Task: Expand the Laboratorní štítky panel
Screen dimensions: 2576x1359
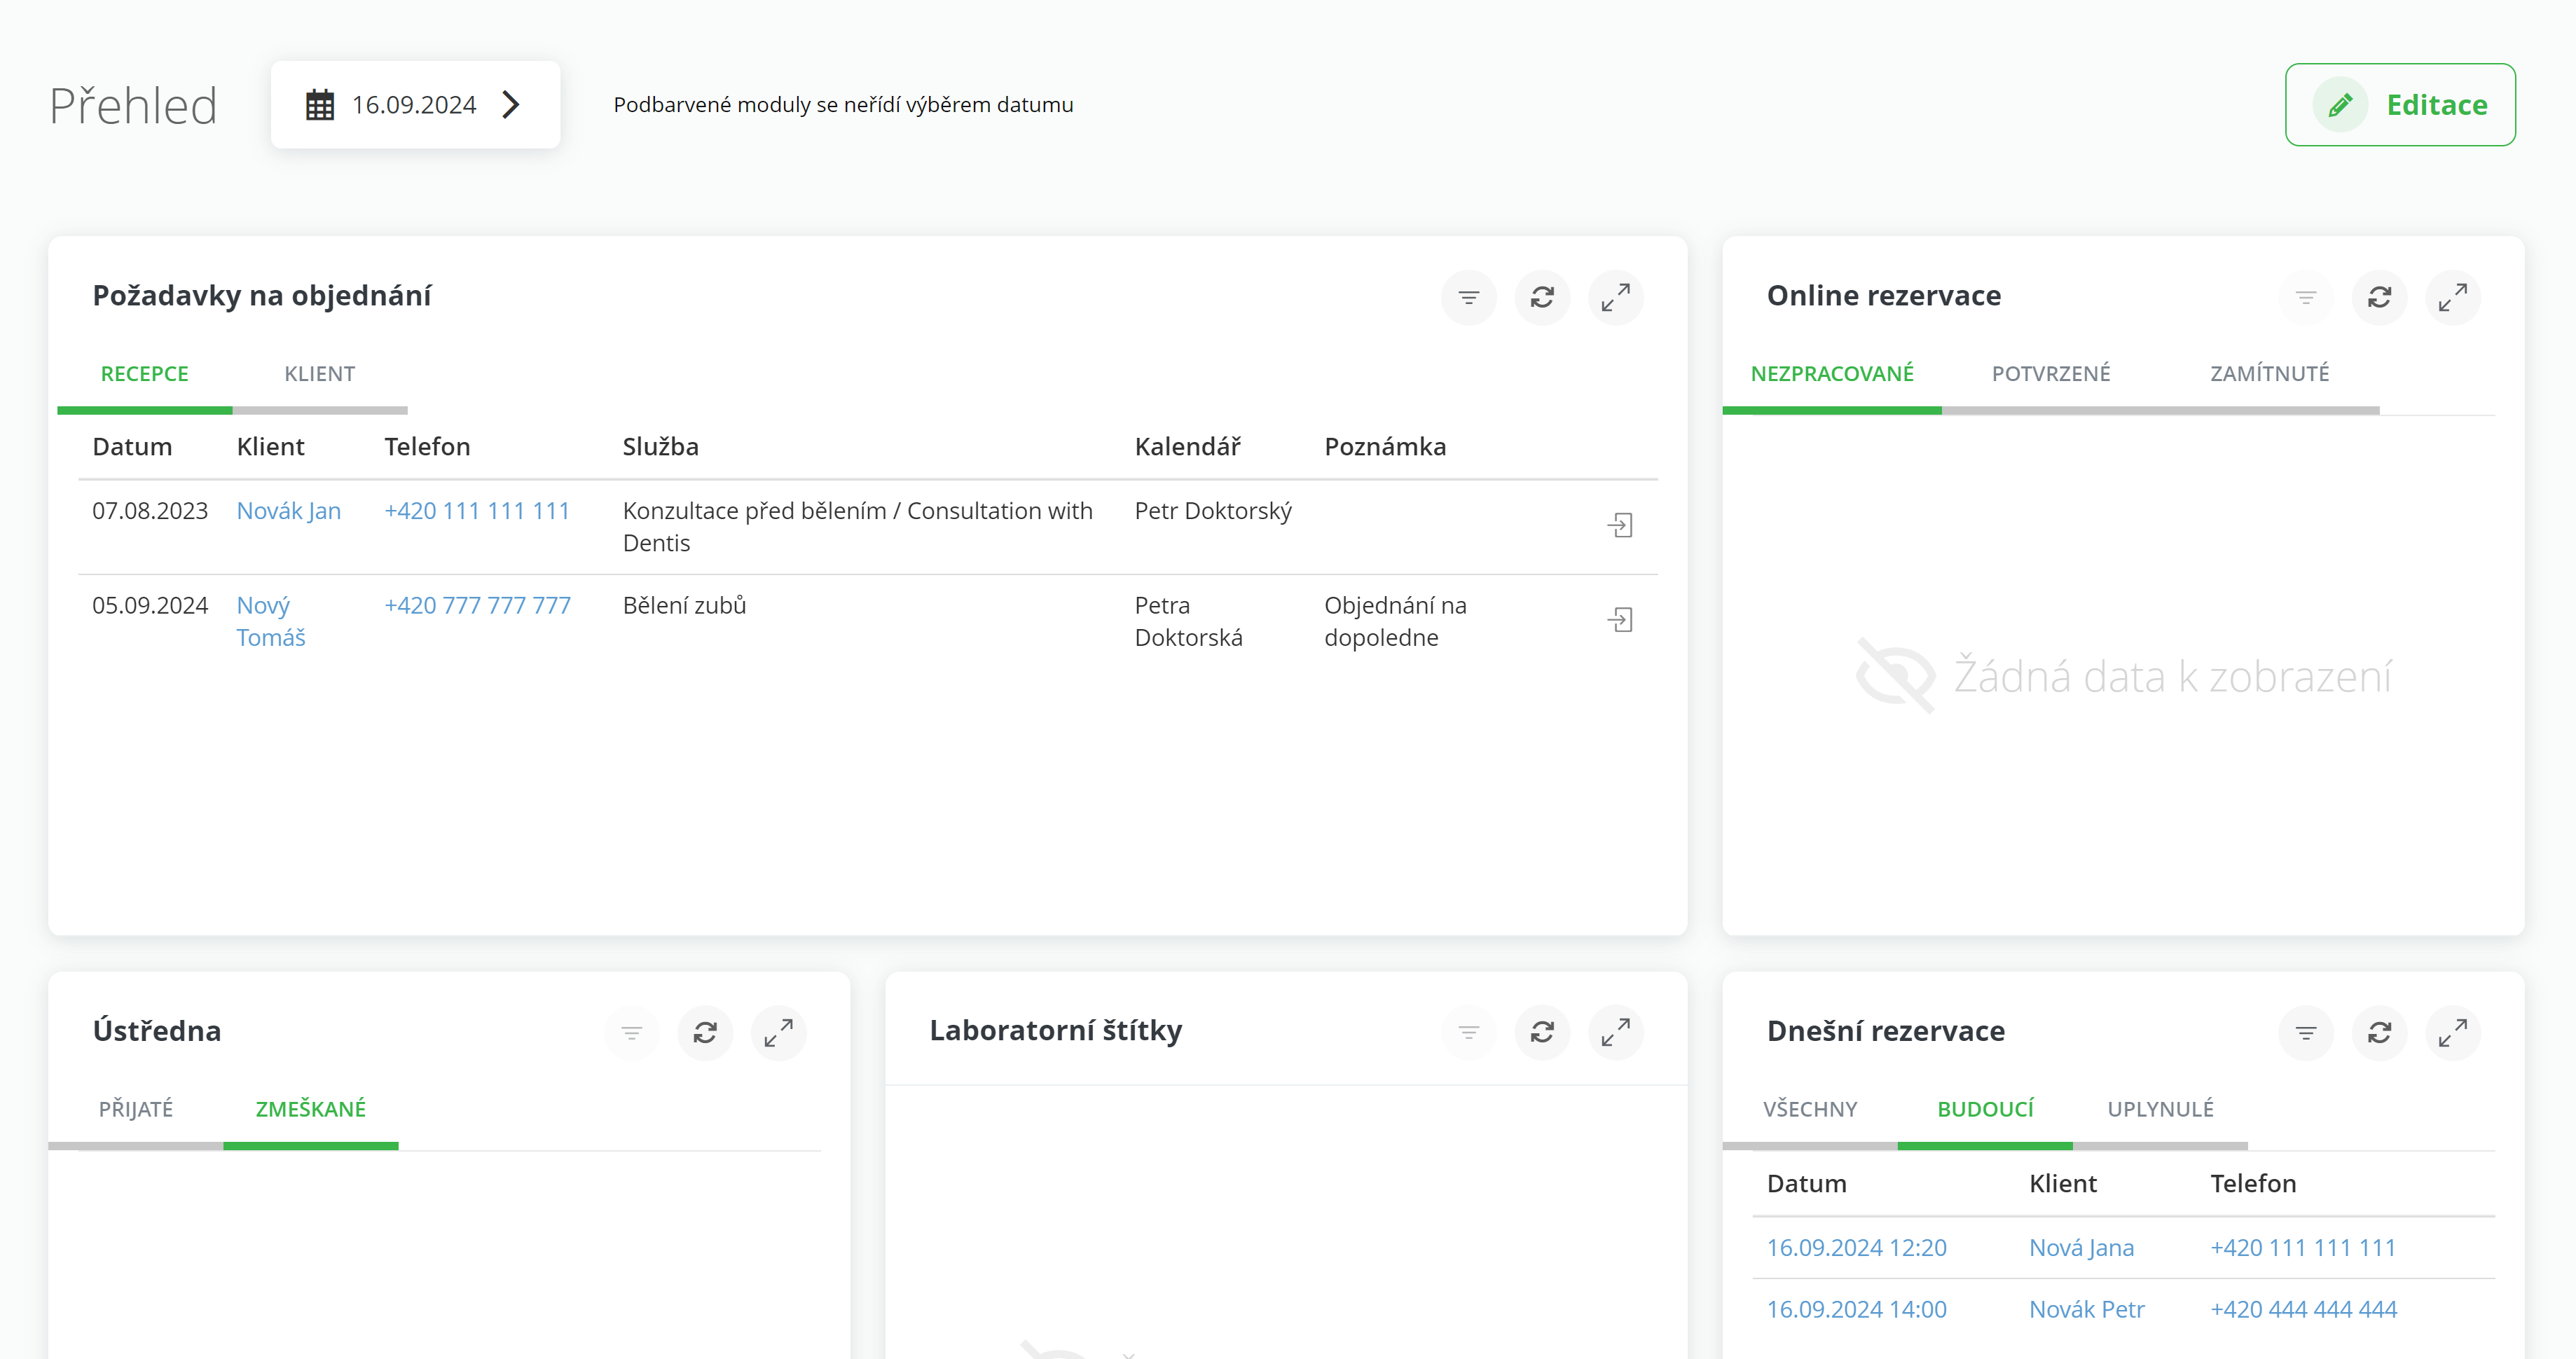Action: point(1615,1032)
